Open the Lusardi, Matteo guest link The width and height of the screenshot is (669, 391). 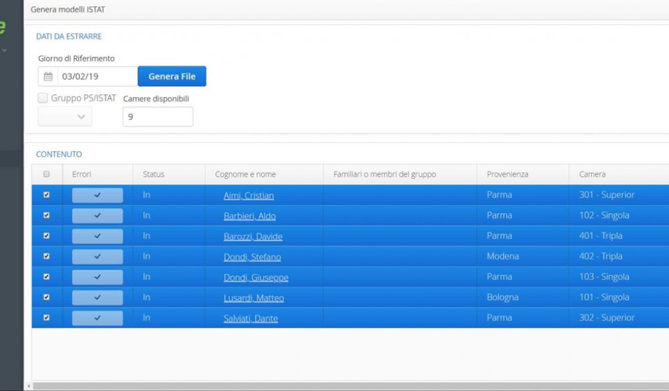(254, 298)
